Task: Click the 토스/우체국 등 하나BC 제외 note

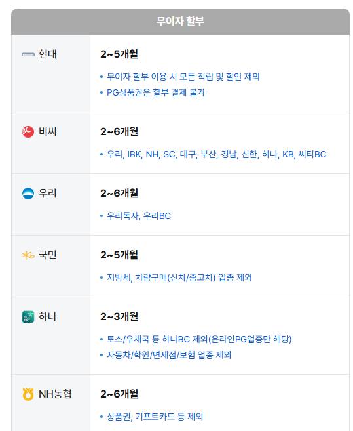Action: pos(199,339)
